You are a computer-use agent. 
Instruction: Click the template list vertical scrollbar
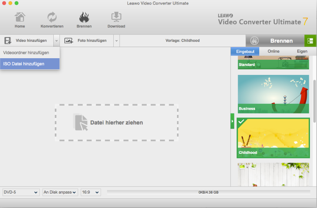314,101
